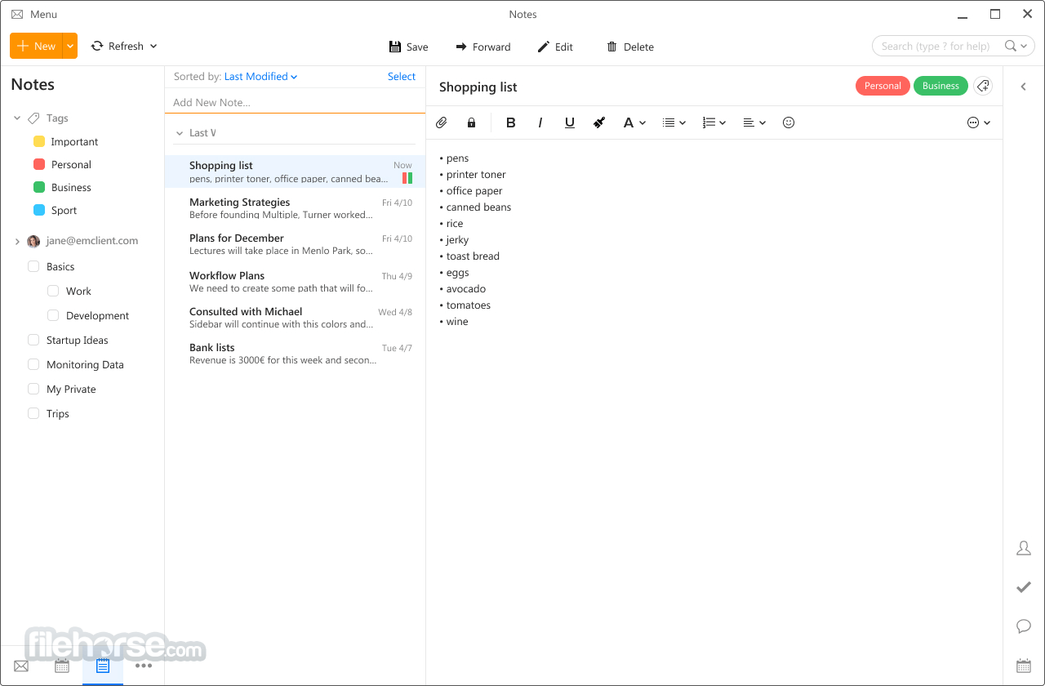1045x686 pixels.
Task: Select the format painter brush icon
Action: pos(599,122)
